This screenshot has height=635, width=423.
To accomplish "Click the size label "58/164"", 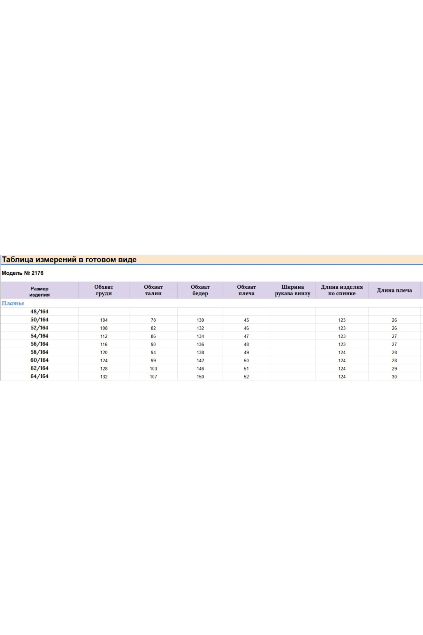I will click(x=39, y=352).
